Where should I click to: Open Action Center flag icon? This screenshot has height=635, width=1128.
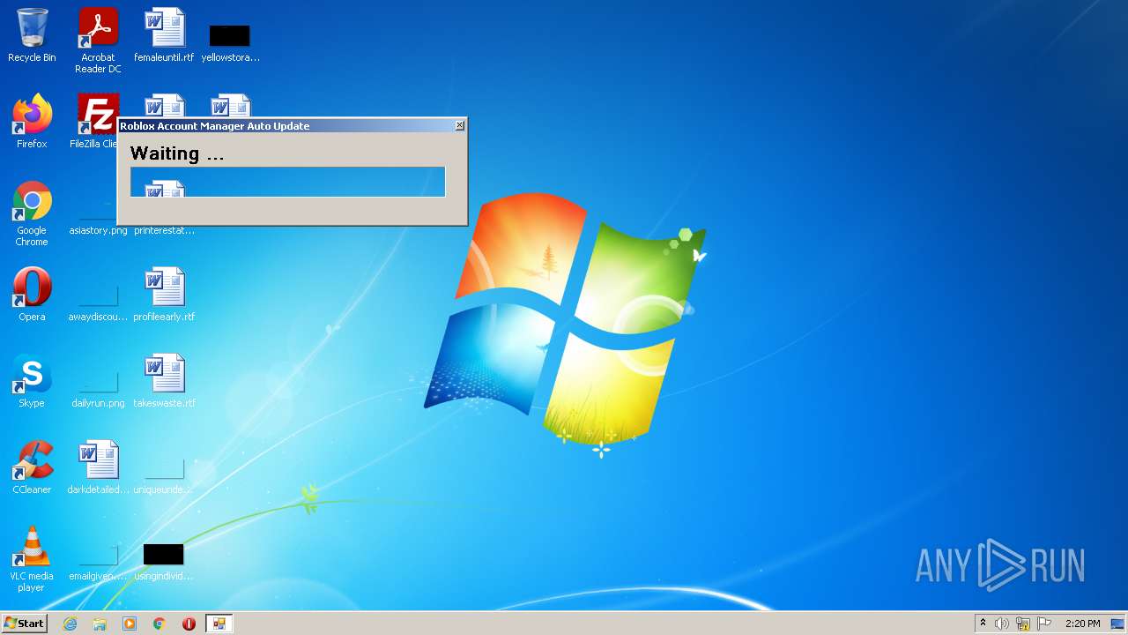(1044, 624)
